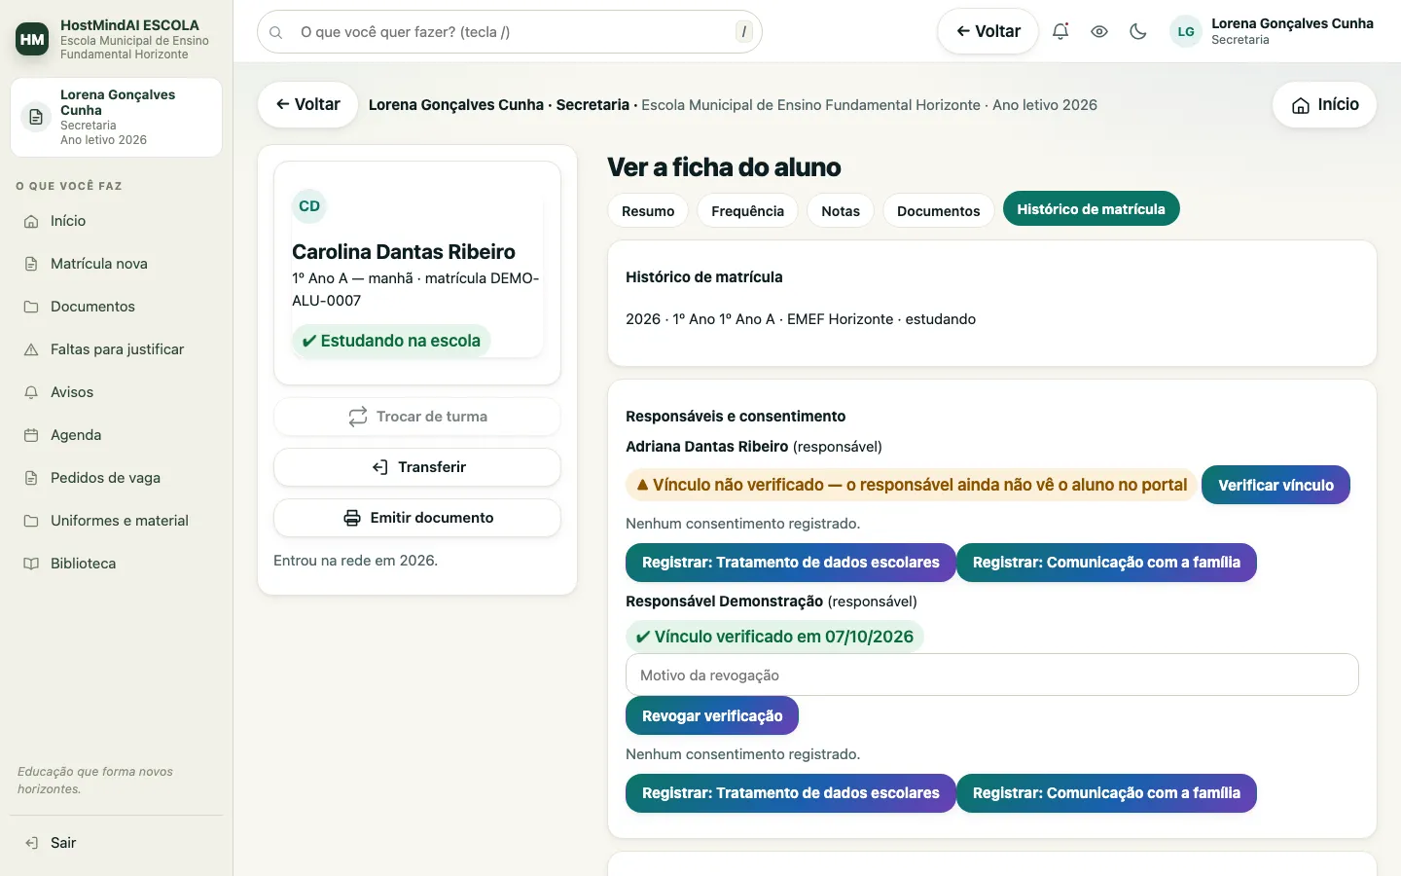Focus the search box 'O que você quer fazer?'
The image size is (1401, 876).
pos(510,32)
